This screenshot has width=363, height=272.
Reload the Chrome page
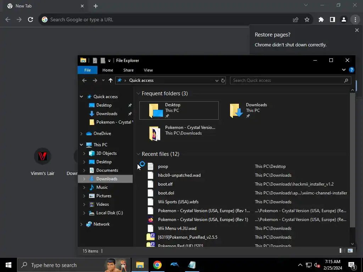click(30, 20)
